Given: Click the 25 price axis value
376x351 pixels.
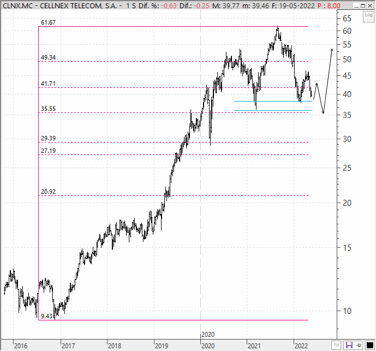Looking at the screenshot, I should (347, 168).
